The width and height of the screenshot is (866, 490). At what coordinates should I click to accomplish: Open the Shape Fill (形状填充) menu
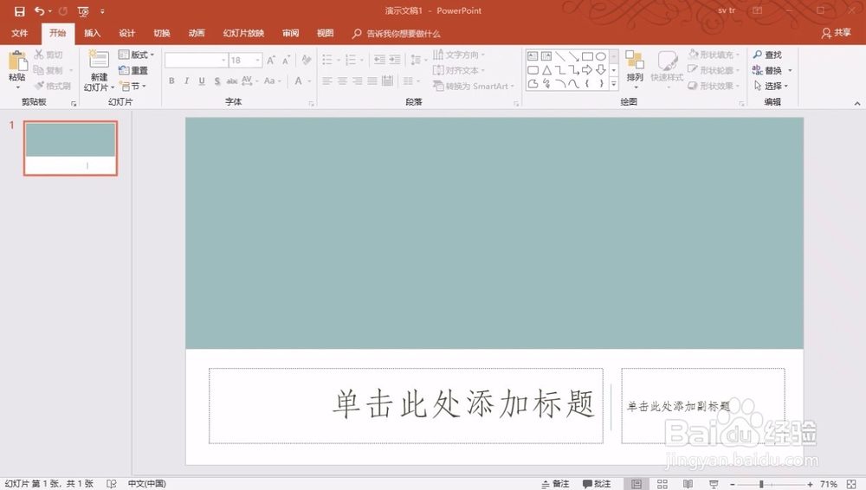714,55
